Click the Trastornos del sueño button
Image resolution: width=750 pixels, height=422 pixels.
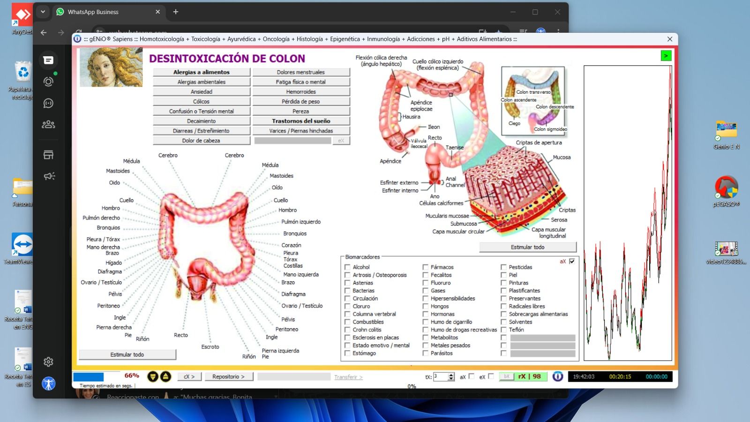[x=301, y=121]
